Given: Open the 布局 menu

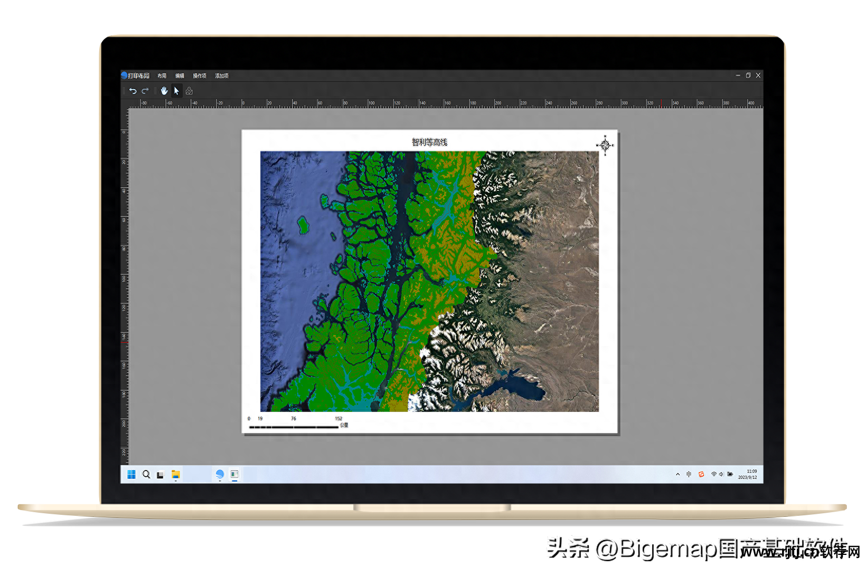Looking at the screenshot, I should point(162,76).
